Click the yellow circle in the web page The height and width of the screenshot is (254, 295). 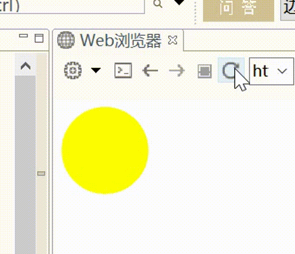point(105,150)
